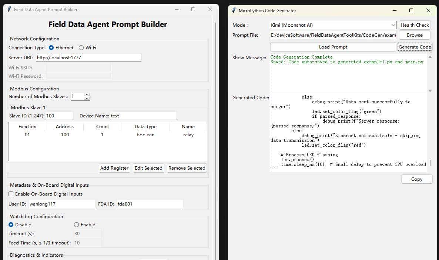Screen dimensions: 439x260
Task: Enable On-Board Digital Inputs checkbox
Action: [11, 194]
